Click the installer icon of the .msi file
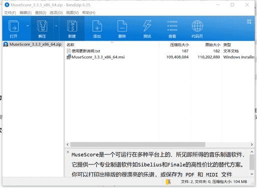The width and height of the screenshot is (257, 188). click(69, 57)
